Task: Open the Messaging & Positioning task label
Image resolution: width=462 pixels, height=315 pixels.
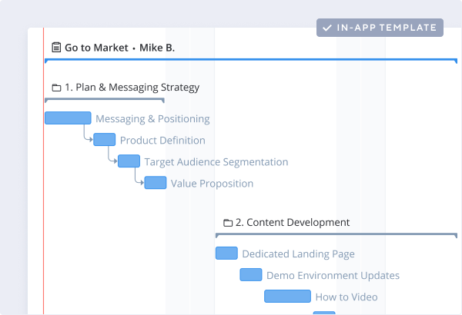Action: tap(152, 119)
